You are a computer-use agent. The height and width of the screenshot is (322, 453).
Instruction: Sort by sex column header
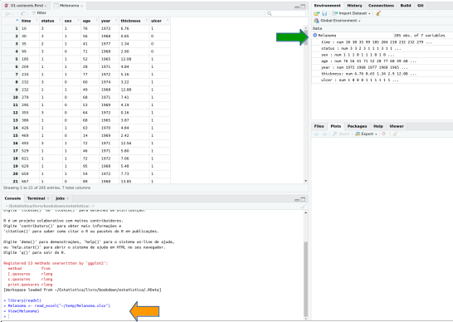pos(71,21)
